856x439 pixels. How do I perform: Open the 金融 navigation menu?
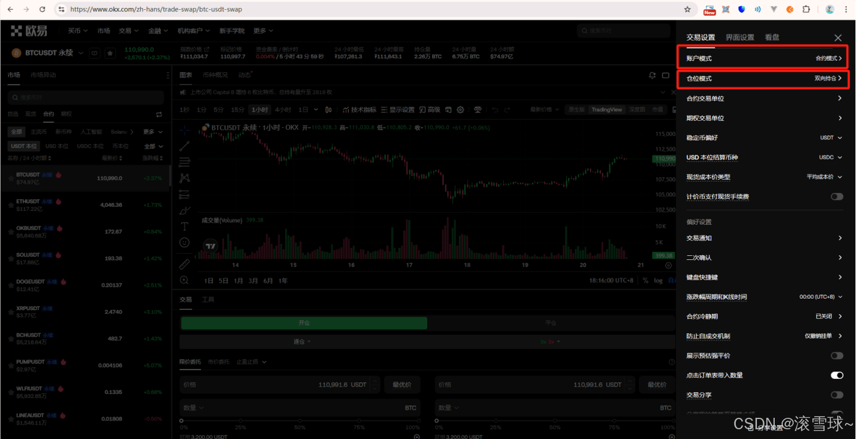tap(158, 30)
